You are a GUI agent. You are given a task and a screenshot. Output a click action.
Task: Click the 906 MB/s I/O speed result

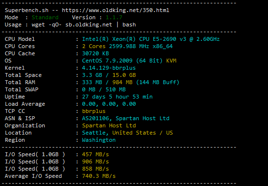click(x=96, y=161)
